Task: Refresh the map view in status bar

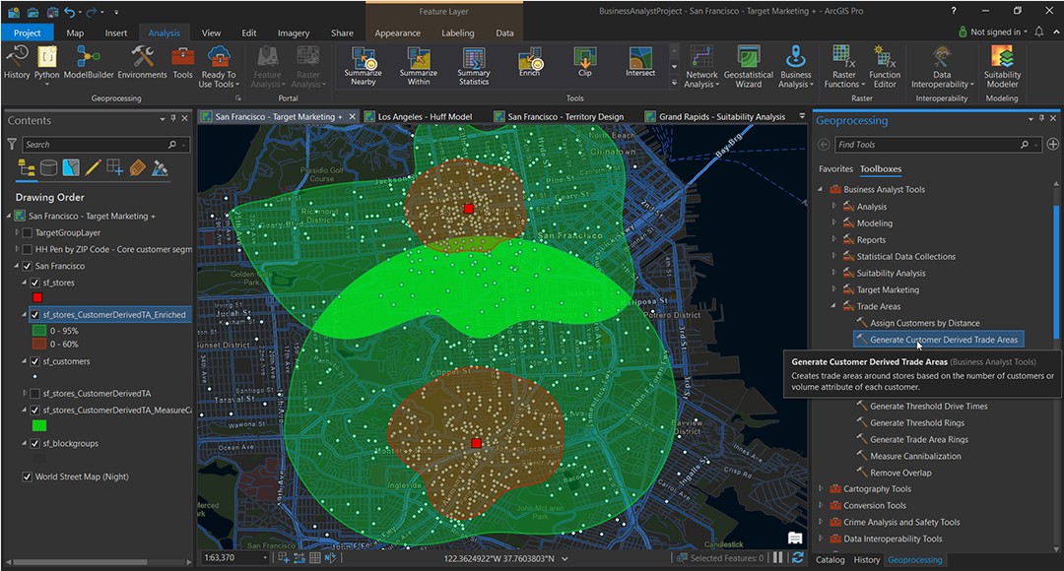Action: 798,557
